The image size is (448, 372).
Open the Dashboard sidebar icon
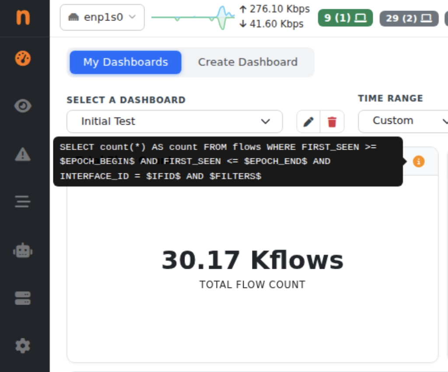(x=23, y=58)
